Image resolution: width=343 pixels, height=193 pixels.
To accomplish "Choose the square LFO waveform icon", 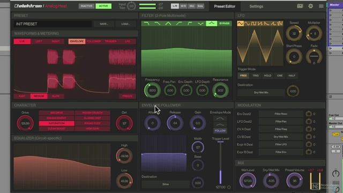I will 253,24.
